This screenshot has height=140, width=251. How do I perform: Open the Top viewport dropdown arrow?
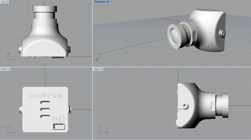click(x=8, y=2)
